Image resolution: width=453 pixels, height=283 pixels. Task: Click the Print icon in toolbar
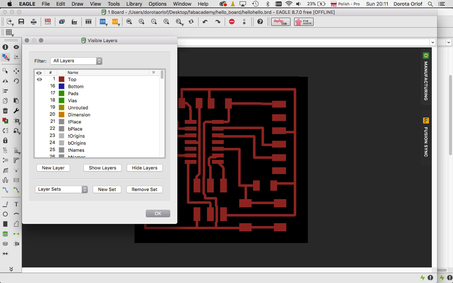pos(34,22)
